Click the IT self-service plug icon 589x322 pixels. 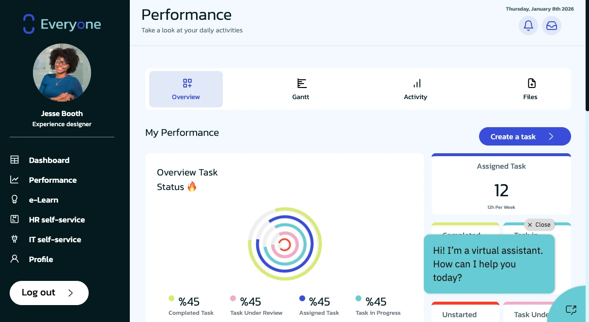point(15,239)
